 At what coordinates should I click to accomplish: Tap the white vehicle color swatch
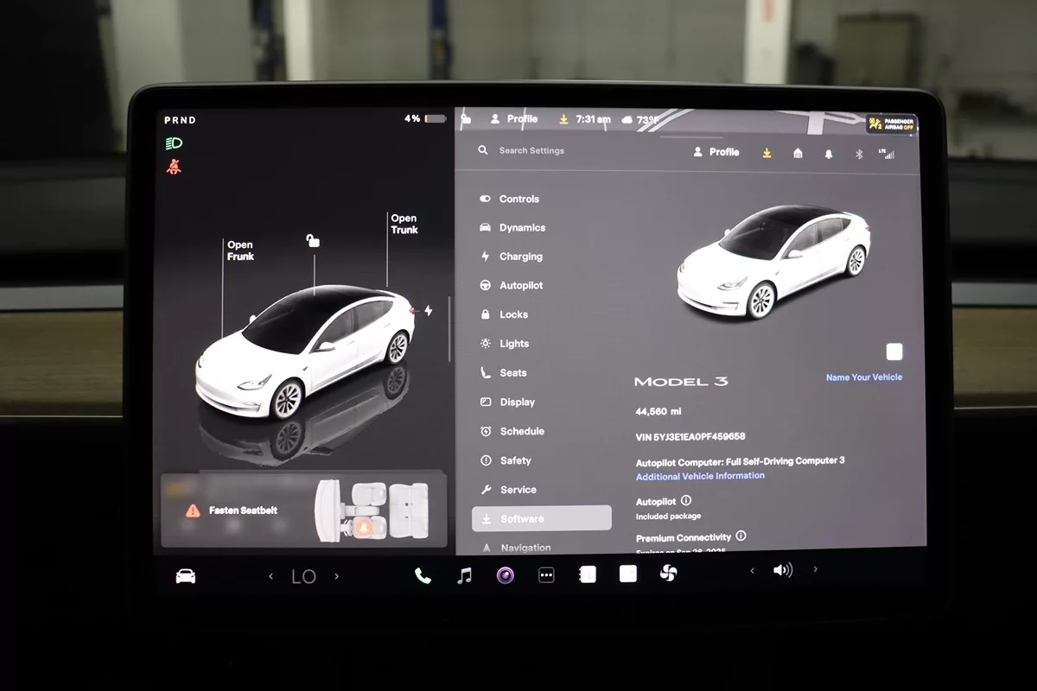pos(894,352)
